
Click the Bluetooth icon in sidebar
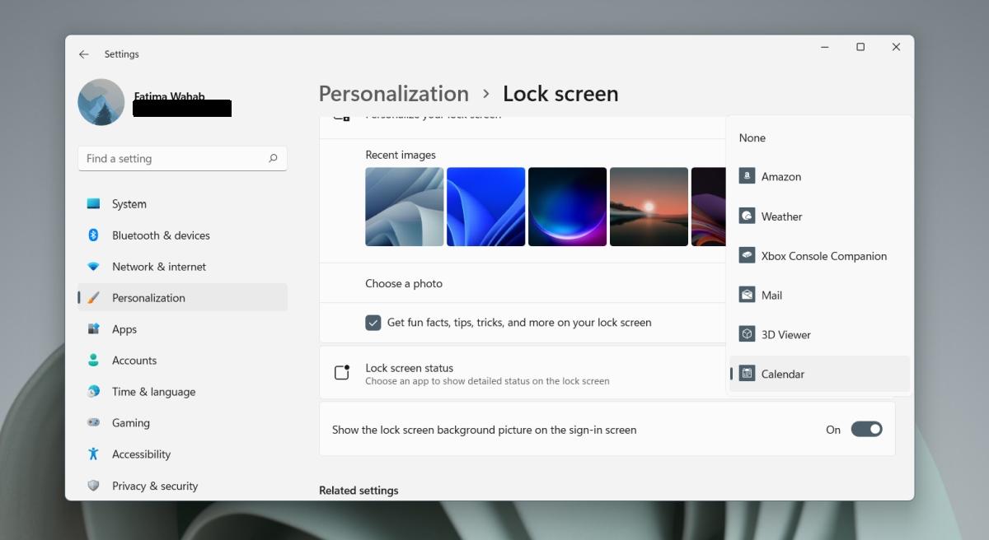tap(93, 235)
